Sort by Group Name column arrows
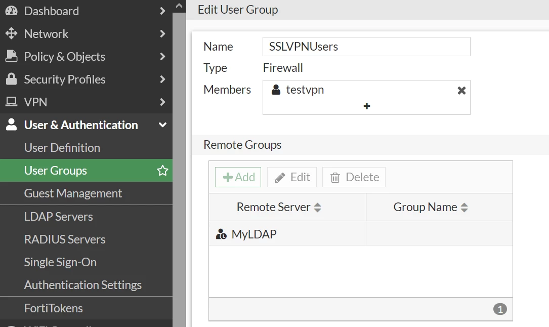The width and height of the screenshot is (549, 327). pos(464,207)
